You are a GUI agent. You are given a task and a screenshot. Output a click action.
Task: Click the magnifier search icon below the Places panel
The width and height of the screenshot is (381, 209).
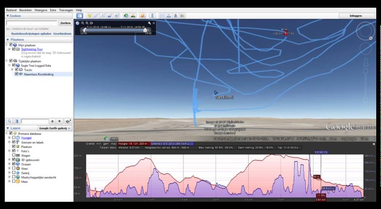9,121
